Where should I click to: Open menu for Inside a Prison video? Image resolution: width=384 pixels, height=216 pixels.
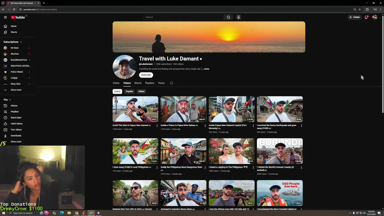[205, 126]
